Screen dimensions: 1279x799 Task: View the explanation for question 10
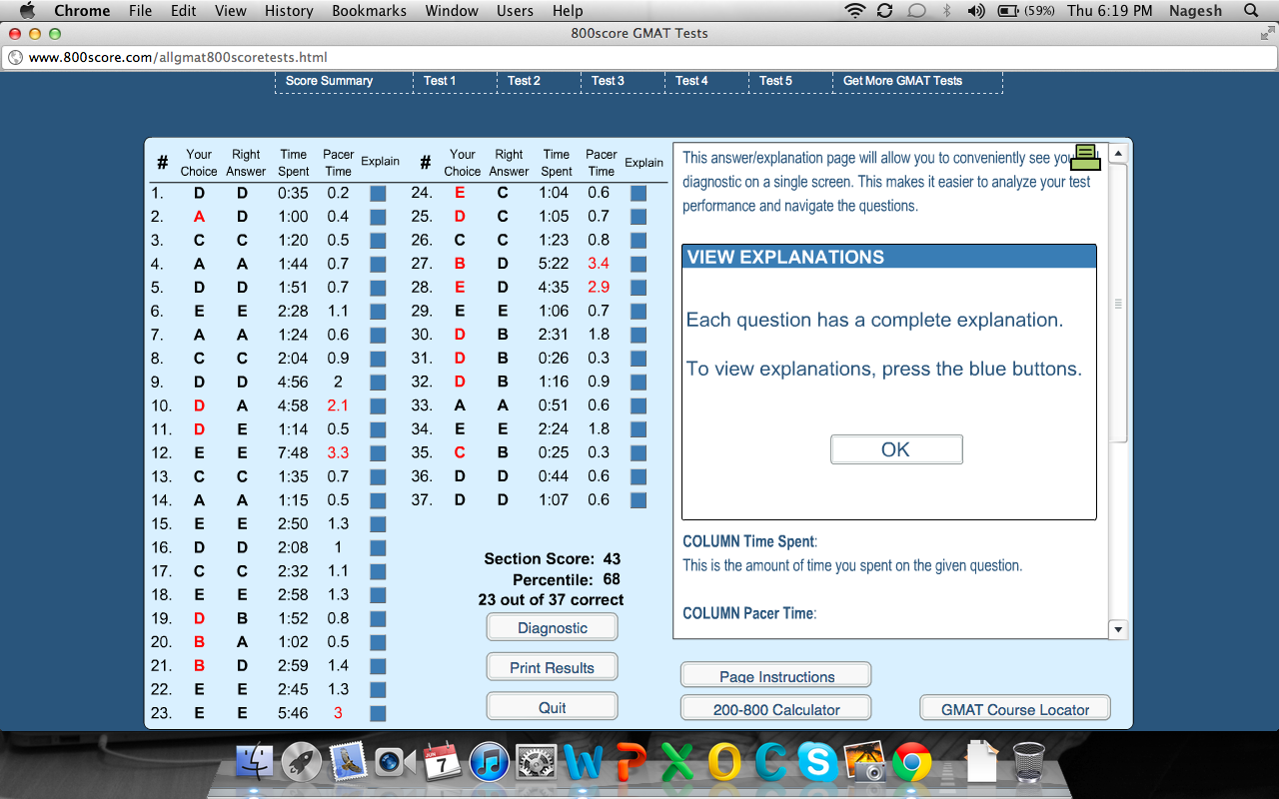coord(378,405)
